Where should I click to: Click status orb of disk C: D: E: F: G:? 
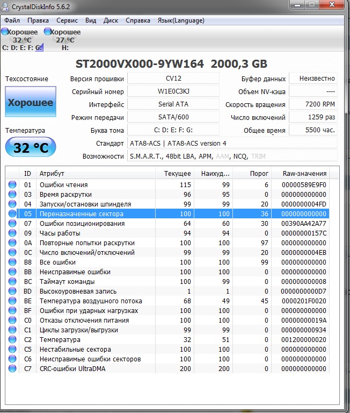click(x=5, y=32)
